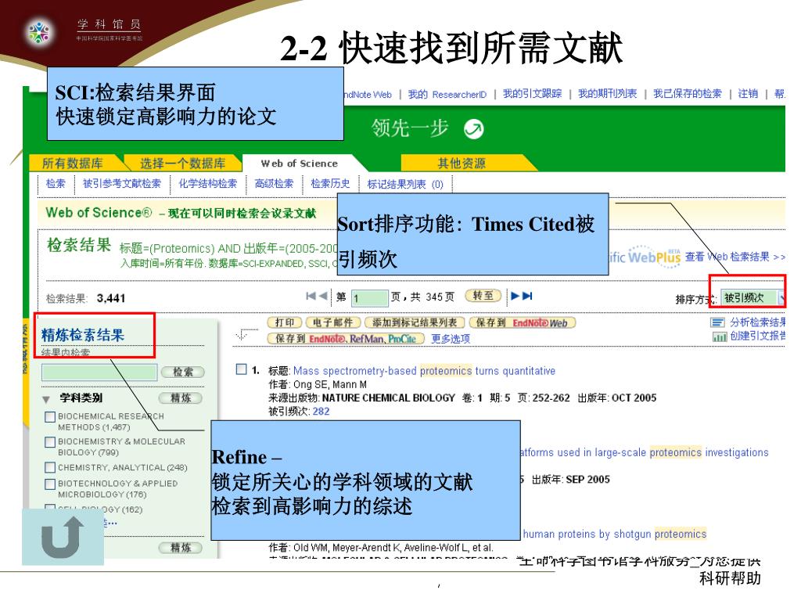This screenshot has height=601, width=801.
Task: Click 添加到标记结果列表 button
Action: click(415, 323)
